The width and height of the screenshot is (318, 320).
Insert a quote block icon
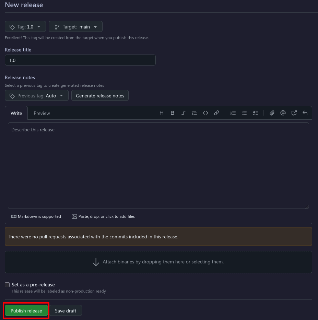point(195,113)
